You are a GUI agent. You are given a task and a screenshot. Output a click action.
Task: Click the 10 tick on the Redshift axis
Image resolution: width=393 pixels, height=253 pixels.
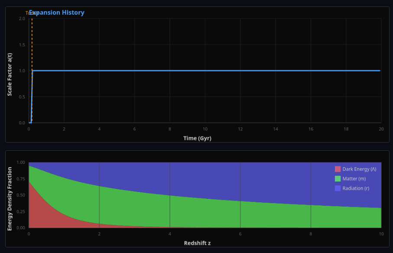380,234
